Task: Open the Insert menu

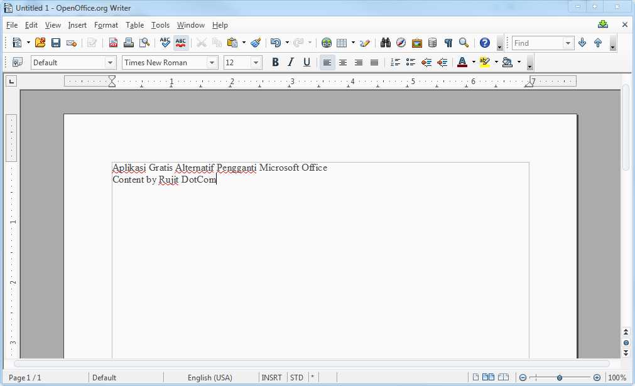Action: pyautogui.click(x=77, y=25)
